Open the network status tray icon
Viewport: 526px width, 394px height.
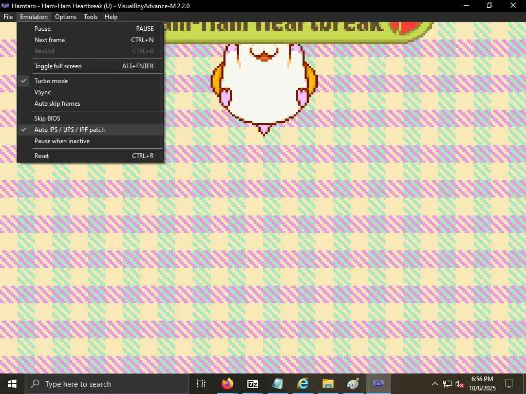pos(447,384)
